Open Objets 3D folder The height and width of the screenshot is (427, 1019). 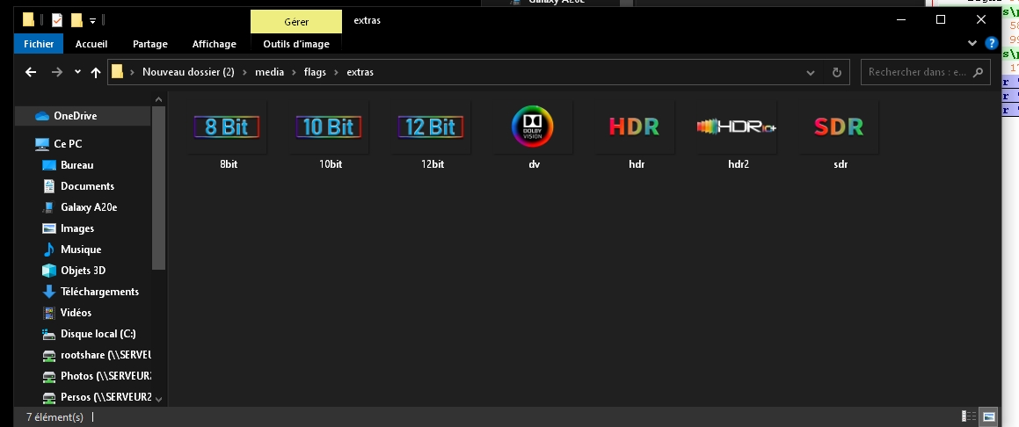84,270
